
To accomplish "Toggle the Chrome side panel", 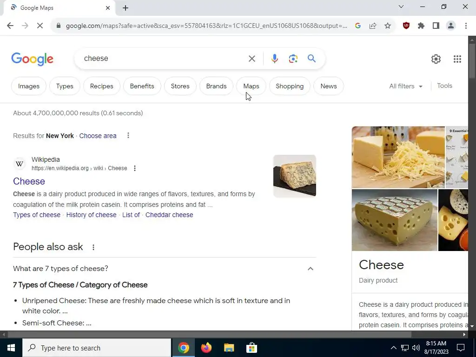I will tap(436, 26).
